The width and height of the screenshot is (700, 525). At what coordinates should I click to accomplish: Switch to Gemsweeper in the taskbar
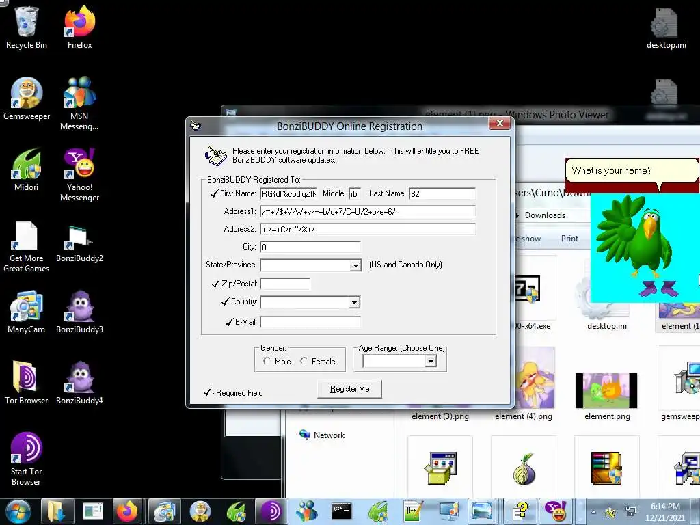pyautogui.click(x=200, y=511)
